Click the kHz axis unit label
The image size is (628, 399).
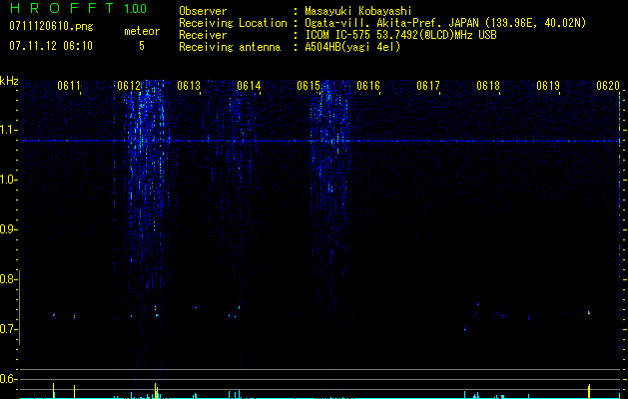point(9,81)
